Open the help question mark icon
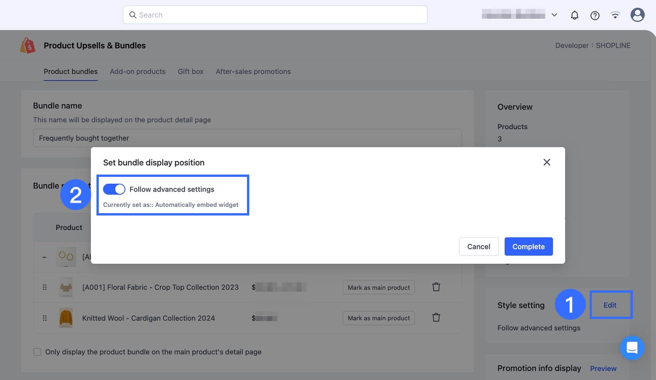The width and height of the screenshot is (656, 380). [595, 15]
